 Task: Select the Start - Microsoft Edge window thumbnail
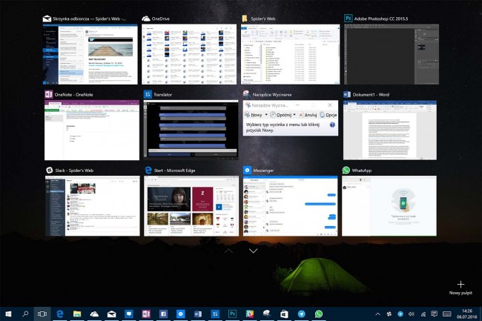[x=191, y=206]
